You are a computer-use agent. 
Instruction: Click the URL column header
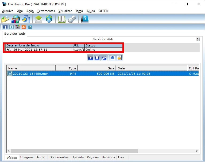point(78,45)
